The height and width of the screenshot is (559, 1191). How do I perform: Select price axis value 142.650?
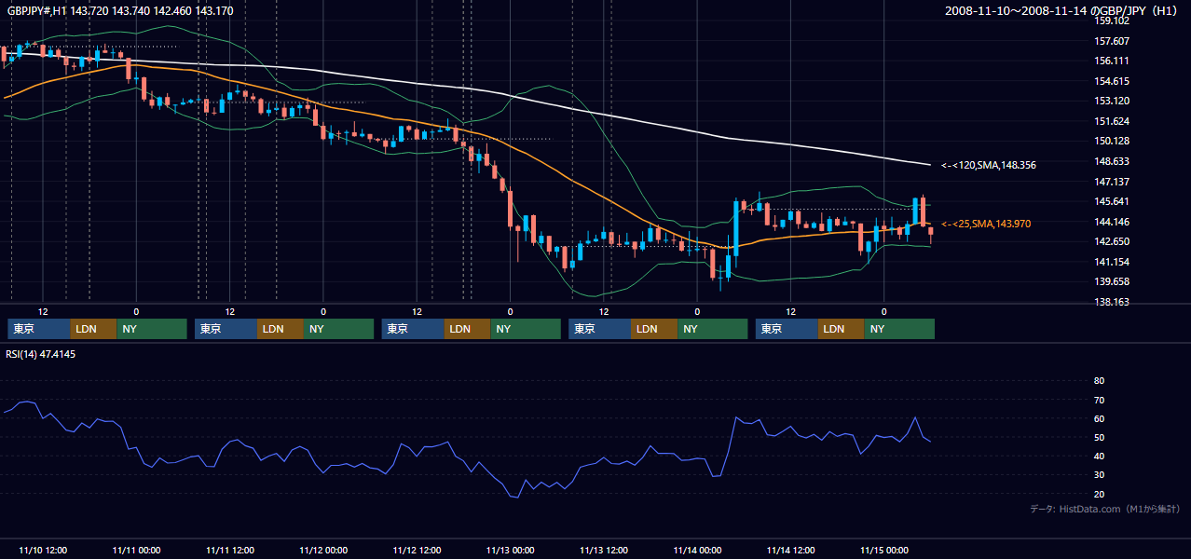[1113, 241]
